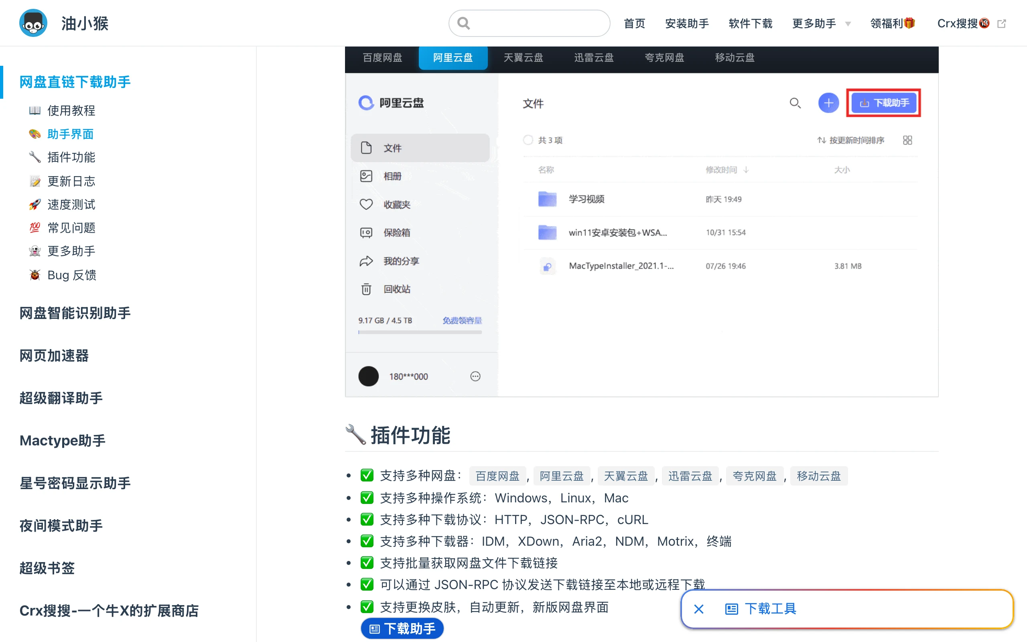Click the 下载工具 popup icon
The width and height of the screenshot is (1027, 642).
[732, 609]
